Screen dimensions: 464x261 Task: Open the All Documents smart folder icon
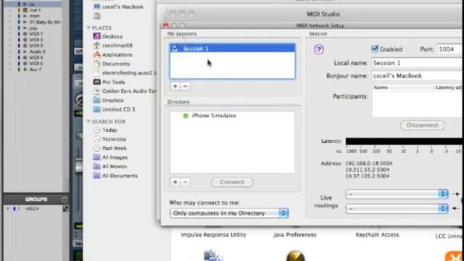[96, 175]
